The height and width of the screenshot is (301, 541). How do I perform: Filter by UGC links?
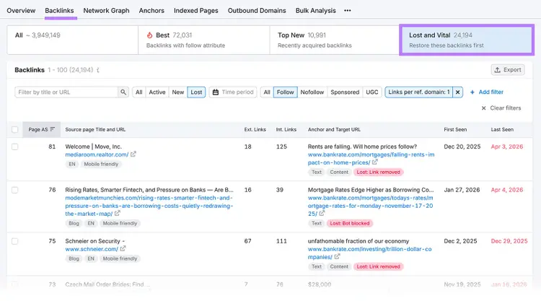pos(372,92)
